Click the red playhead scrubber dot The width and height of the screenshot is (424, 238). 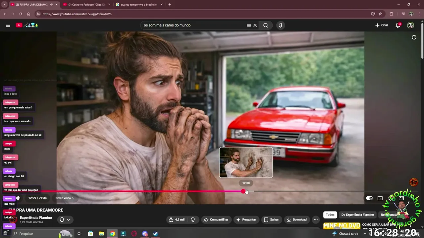(x=243, y=191)
